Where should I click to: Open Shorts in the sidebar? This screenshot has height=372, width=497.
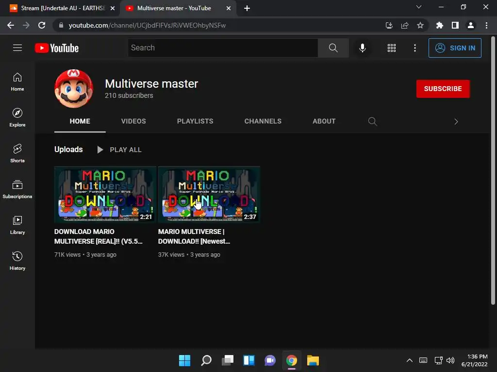coord(17,154)
